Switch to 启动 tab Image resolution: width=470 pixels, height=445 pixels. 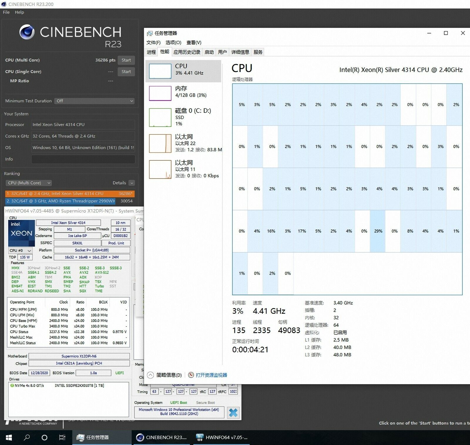[209, 52]
